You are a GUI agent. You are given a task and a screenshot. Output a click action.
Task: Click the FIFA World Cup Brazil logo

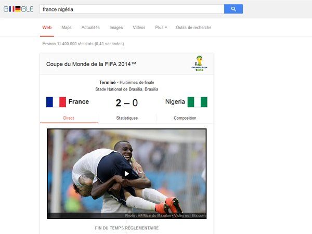coord(199,63)
